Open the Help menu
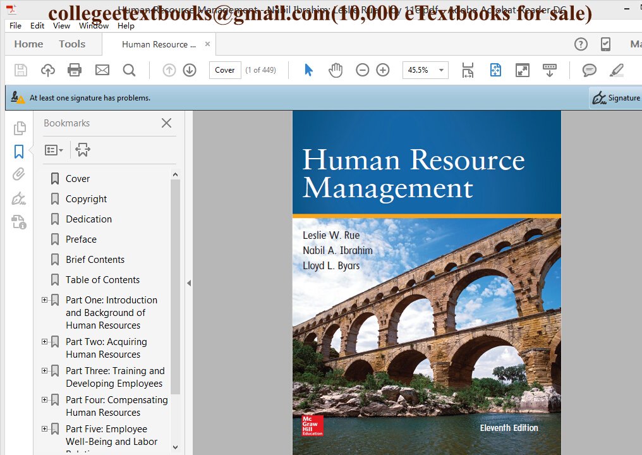 click(x=126, y=25)
